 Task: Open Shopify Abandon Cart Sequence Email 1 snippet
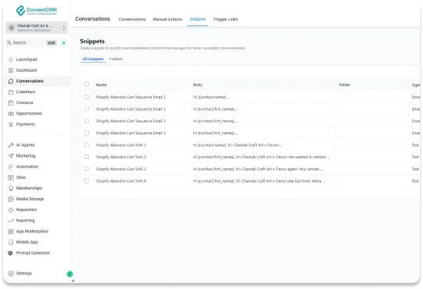point(130,97)
